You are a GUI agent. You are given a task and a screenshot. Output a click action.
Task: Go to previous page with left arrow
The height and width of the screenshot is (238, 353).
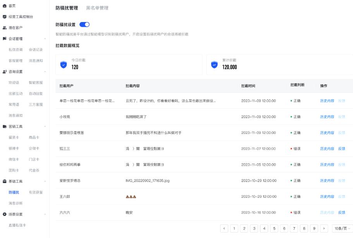[x=224, y=229]
